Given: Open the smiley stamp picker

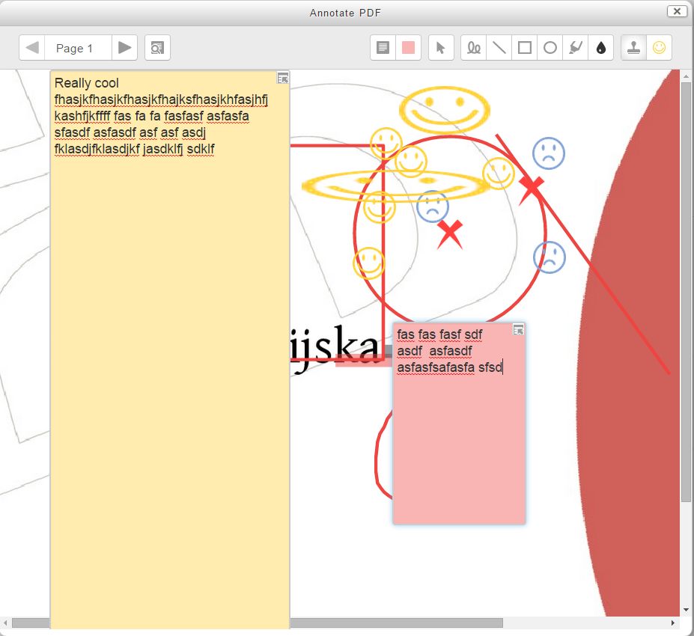Looking at the screenshot, I should (659, 48).
